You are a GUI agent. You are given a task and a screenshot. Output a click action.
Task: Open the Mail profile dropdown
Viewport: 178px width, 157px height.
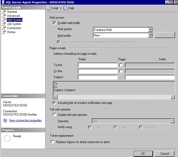(150, 35)
